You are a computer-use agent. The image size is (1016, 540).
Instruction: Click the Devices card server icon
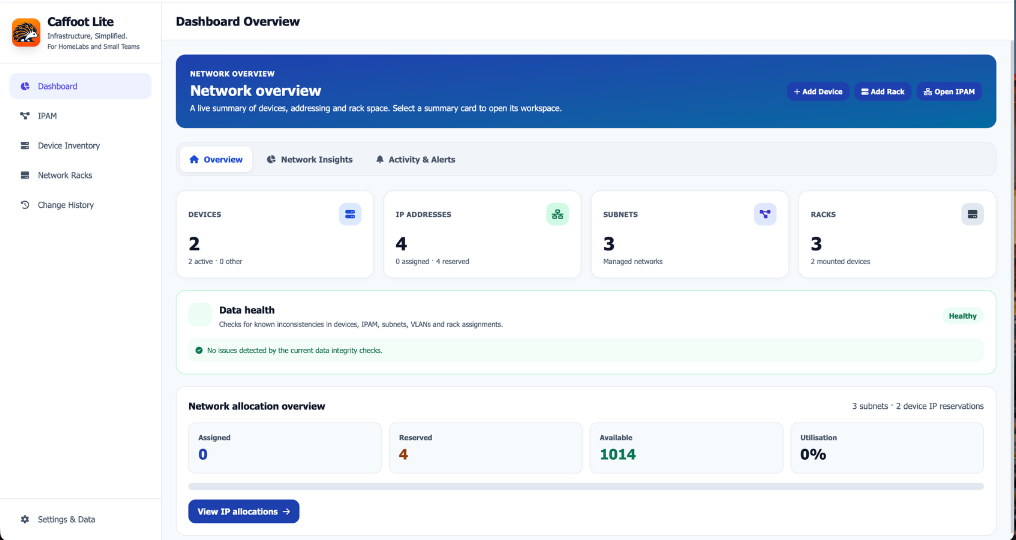point(350,214)
